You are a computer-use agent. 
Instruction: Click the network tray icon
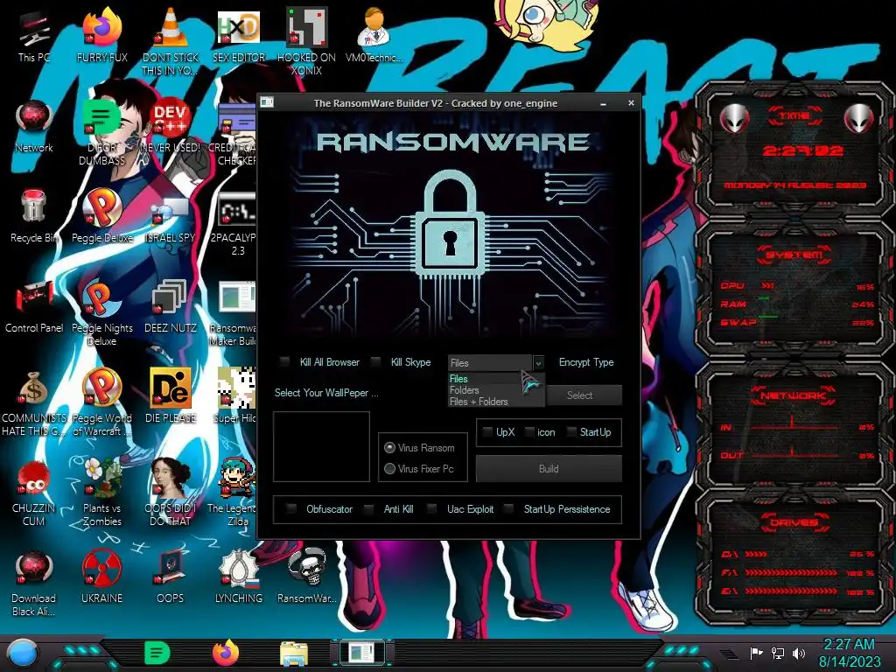777,653
